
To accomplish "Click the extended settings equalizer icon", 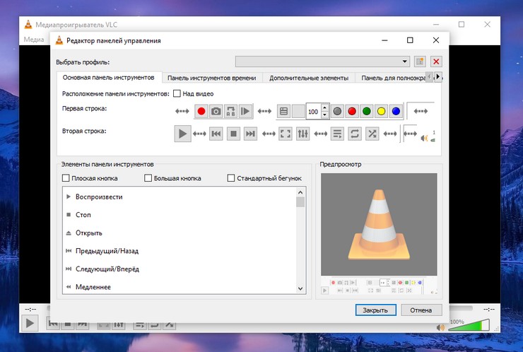I will pos(302,133).
